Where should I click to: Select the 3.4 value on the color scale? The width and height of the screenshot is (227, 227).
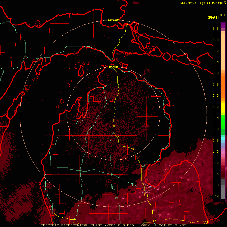(x=216, y=118)
